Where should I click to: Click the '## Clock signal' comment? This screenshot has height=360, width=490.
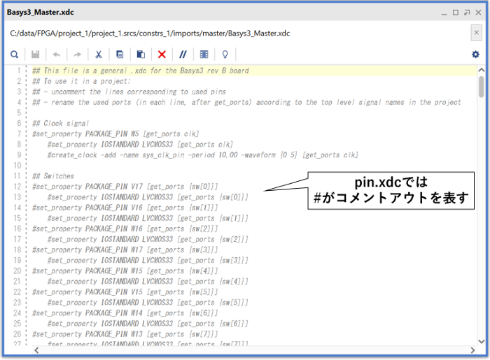(60, 124)
